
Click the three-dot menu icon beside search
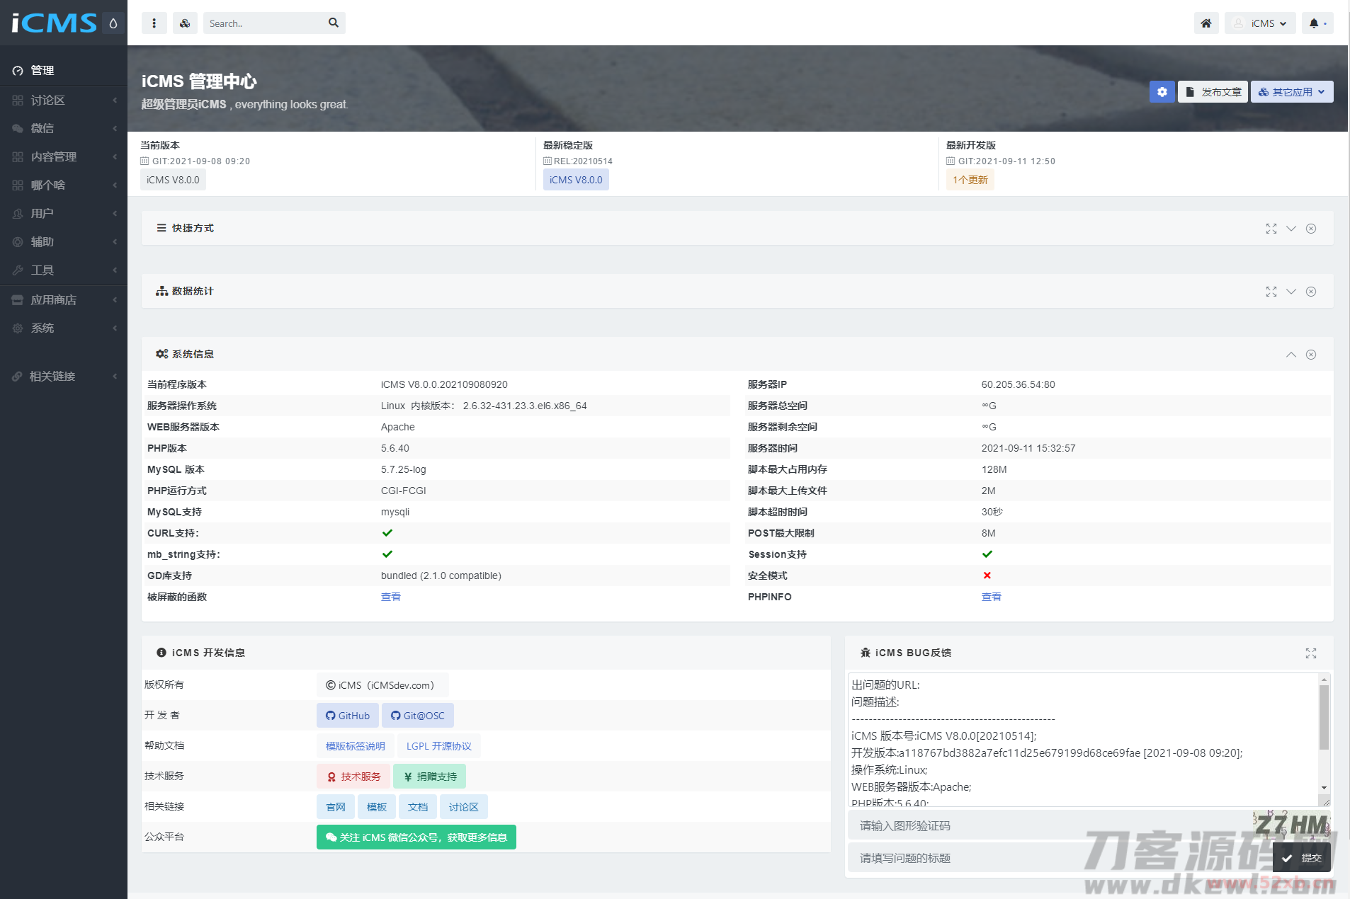coord(154,23)
